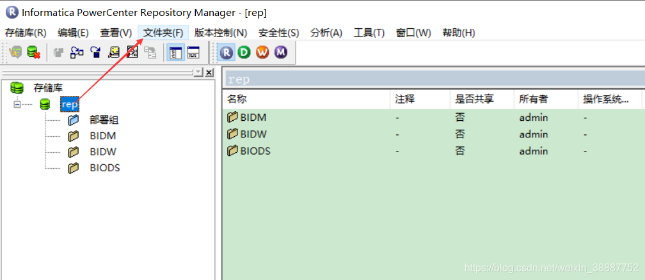
Task: Click the folder icon of BIDM list row
Action: (x=232, y=117)
